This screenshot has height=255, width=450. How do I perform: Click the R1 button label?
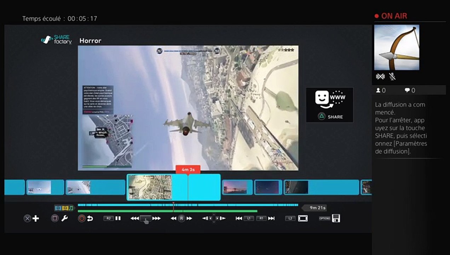(x=261, y=219)
